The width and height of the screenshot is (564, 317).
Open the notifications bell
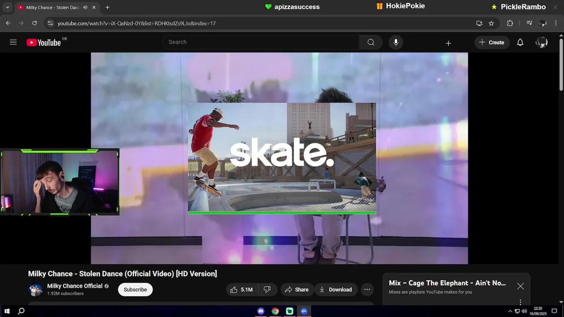[520, 42]
